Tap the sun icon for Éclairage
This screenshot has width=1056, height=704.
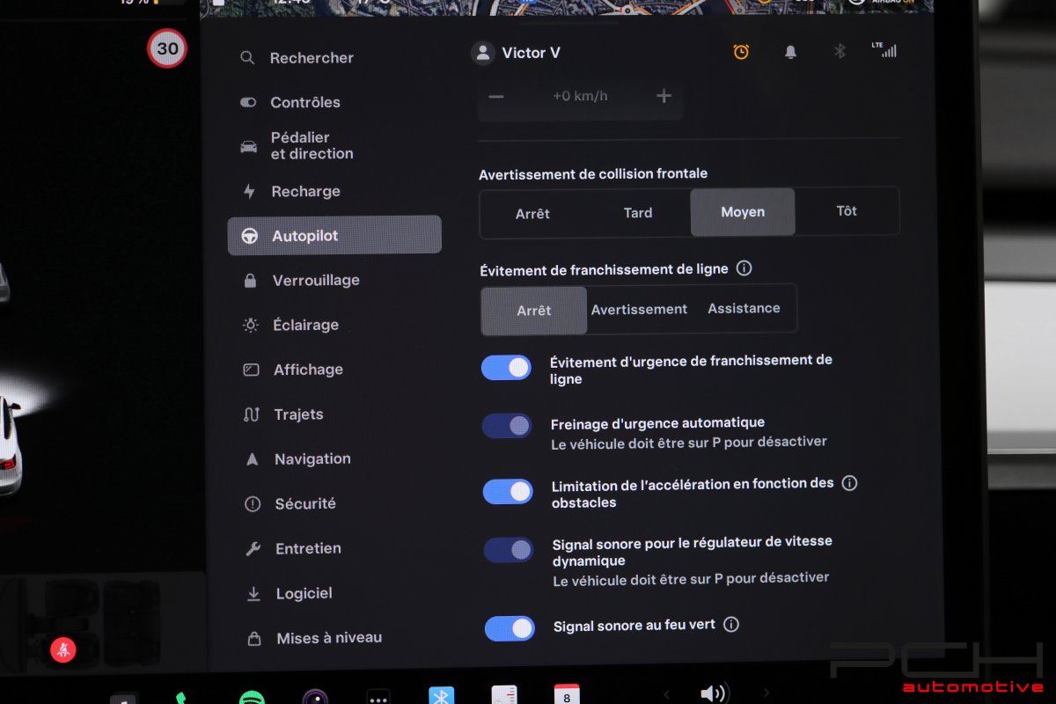point(251,326)
